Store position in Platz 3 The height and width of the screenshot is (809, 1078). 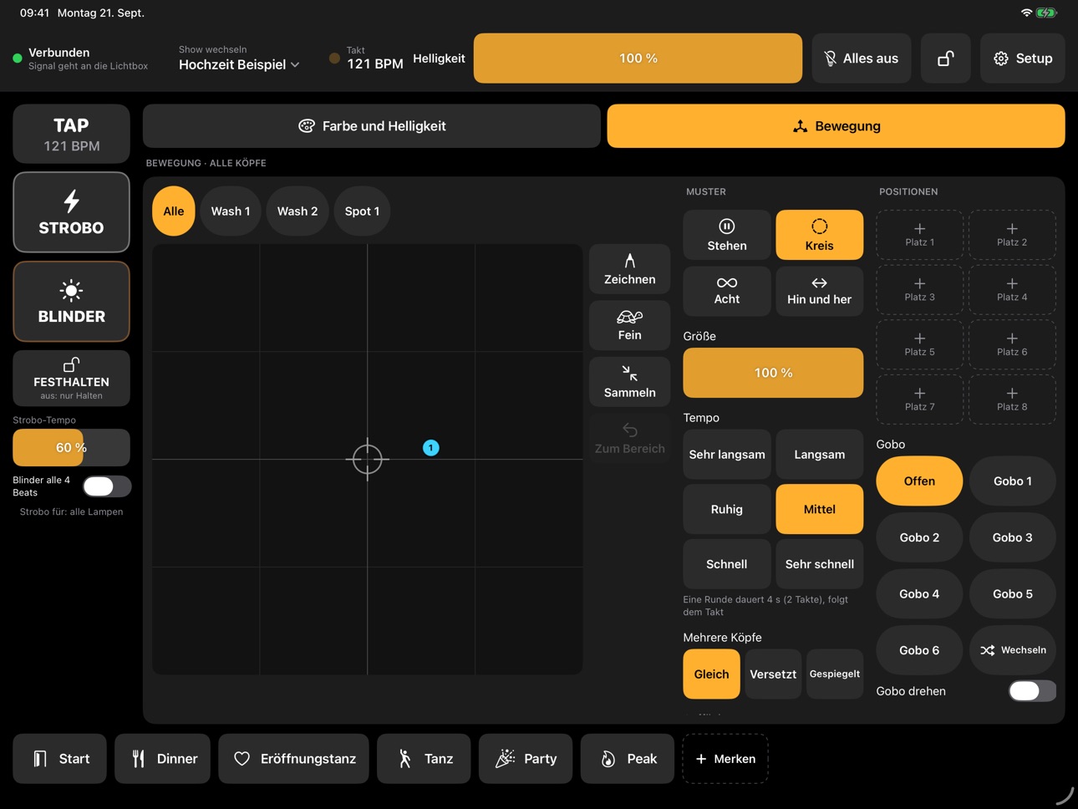919,290
